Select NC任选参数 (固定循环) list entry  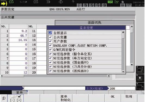(x=85, y=63)
